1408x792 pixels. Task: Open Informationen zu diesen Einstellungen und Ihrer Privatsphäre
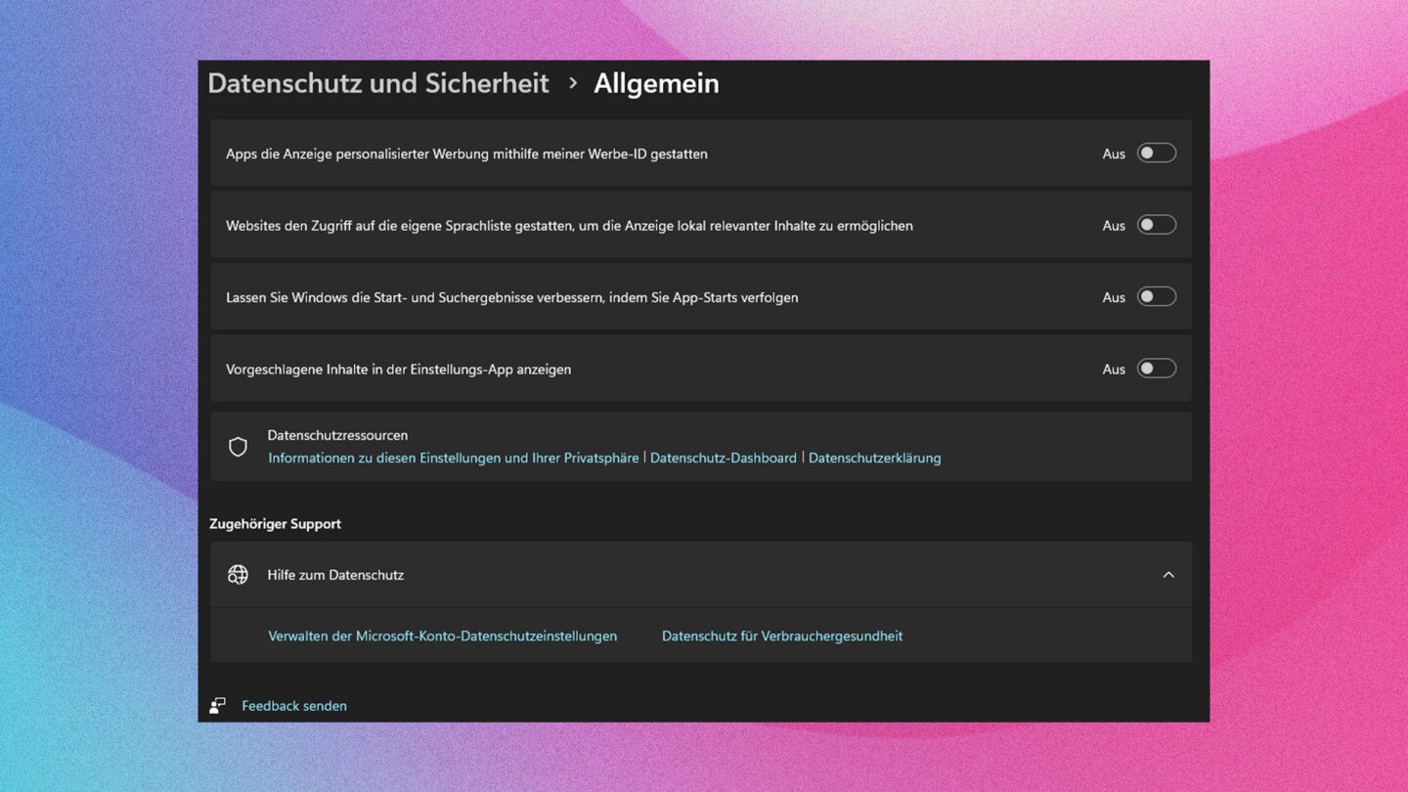(x=453, y=458)
